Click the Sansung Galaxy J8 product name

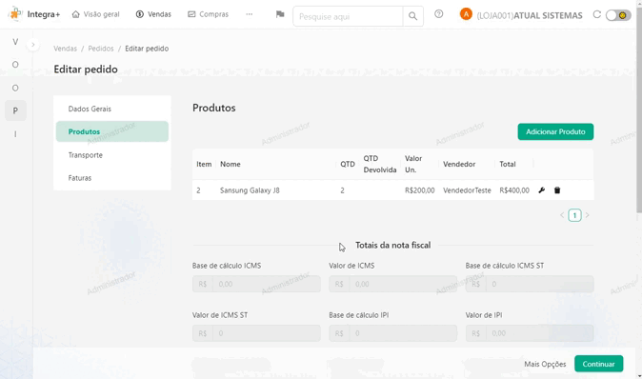tap(250, 190)
